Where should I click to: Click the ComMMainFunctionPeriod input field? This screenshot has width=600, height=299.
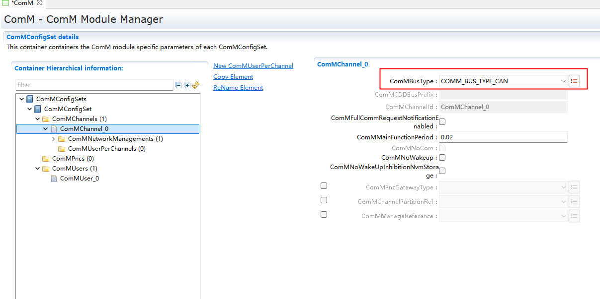[503, 137]
